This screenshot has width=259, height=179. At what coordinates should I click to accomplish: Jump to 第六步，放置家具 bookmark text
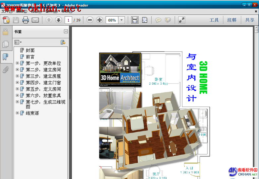43,95
